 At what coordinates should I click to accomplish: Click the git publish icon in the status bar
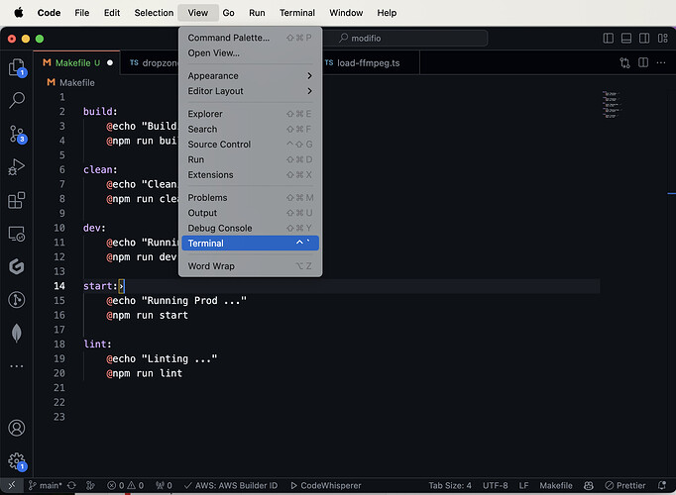[90, 485]
